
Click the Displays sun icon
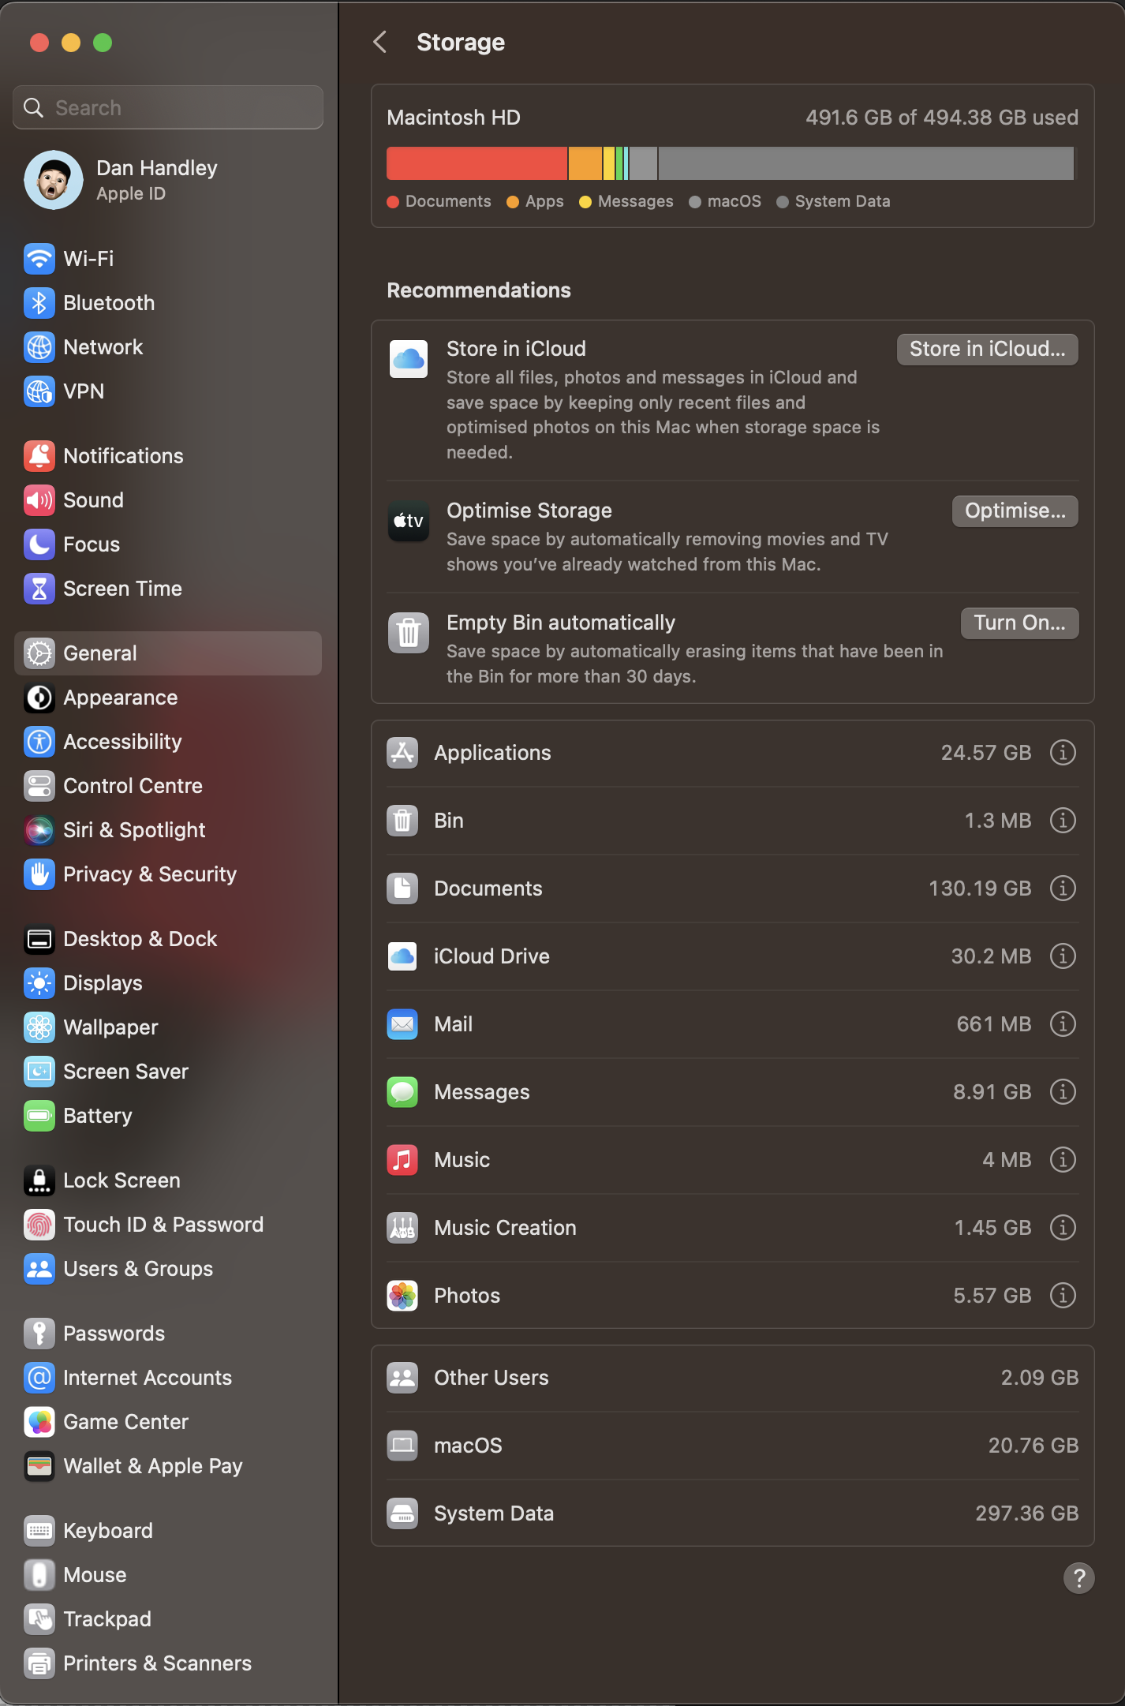pyautogui.click(x=39, y=982)
